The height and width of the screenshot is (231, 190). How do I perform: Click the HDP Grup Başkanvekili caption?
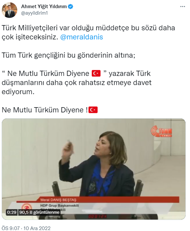pos(60,206)
